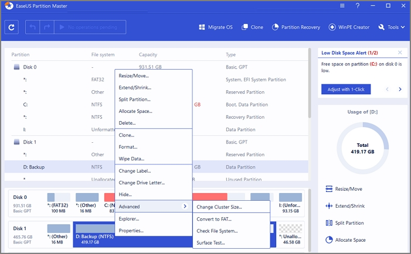This screenshot has height=254, width=411.
Task: Choose Explorer... in context menu
Action: point(154,219)
